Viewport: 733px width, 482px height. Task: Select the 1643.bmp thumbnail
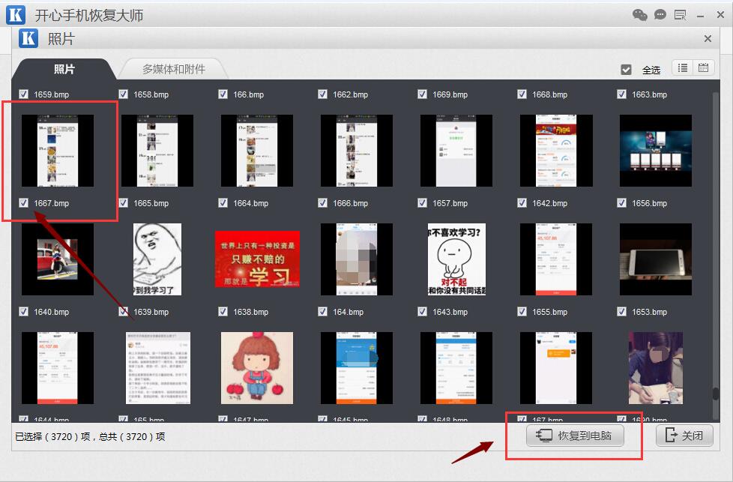(456, 368)
